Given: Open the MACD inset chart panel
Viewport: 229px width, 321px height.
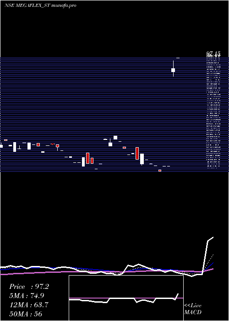Looking at the screenshot, I should [x=126, y=298].
